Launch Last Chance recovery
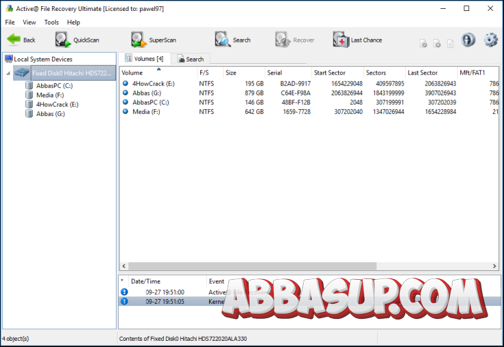The width and height of the screenshot is (504, 347). coord(357,40)
